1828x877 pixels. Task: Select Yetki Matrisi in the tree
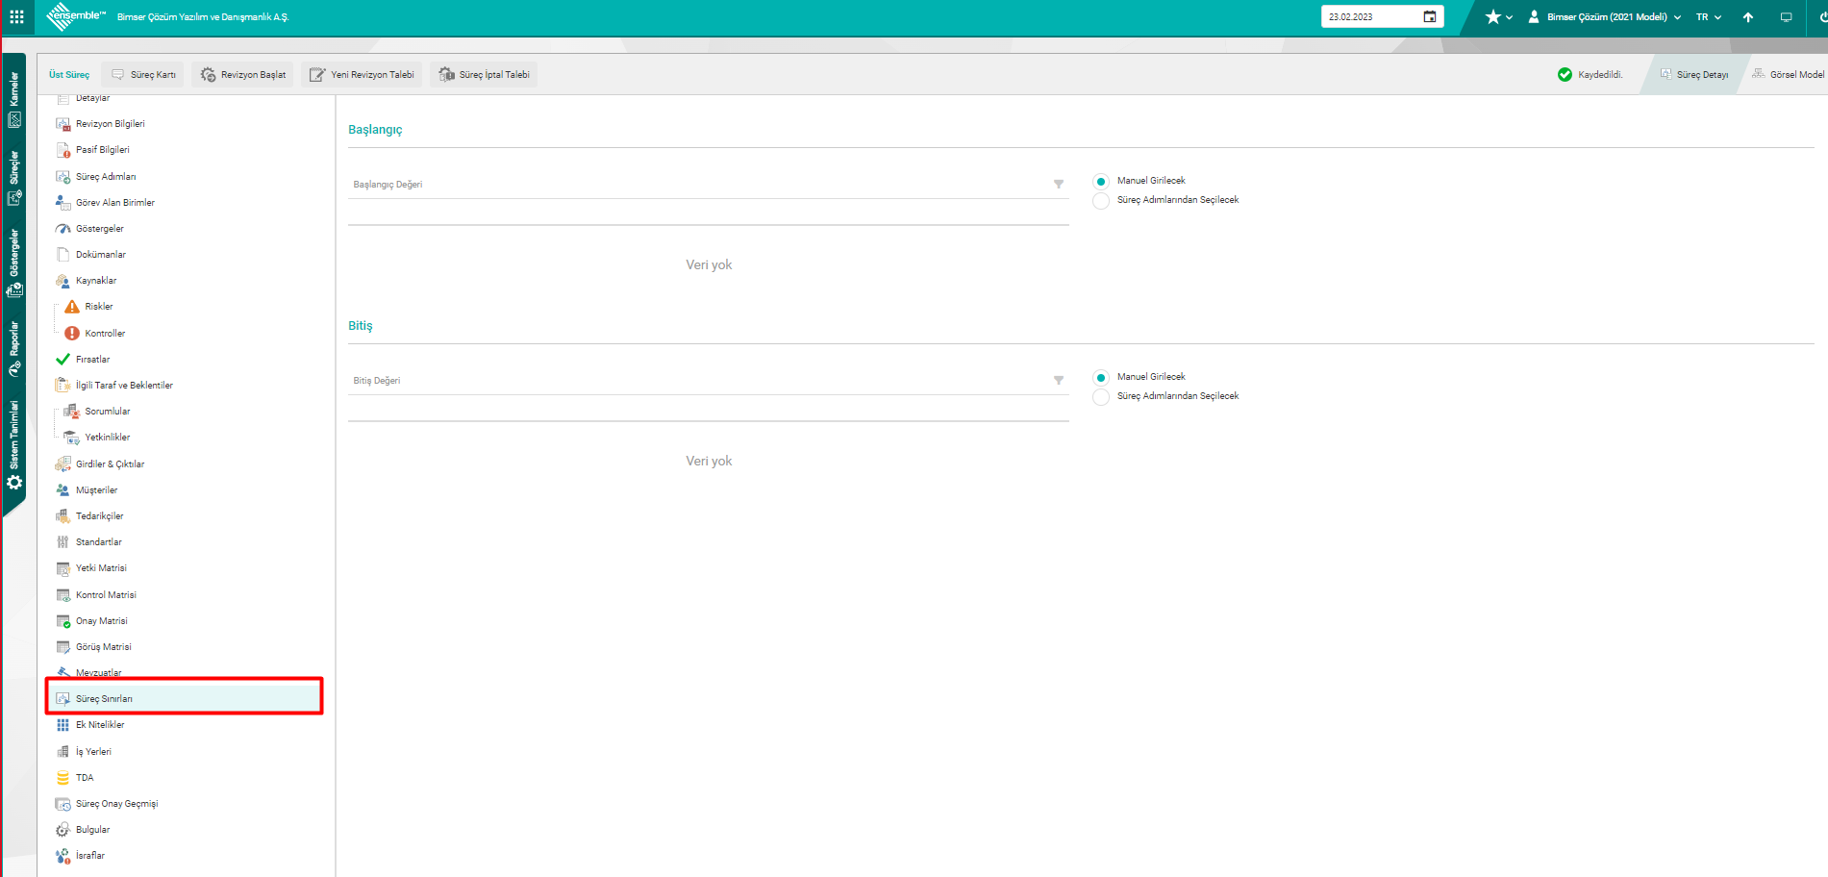101,568
